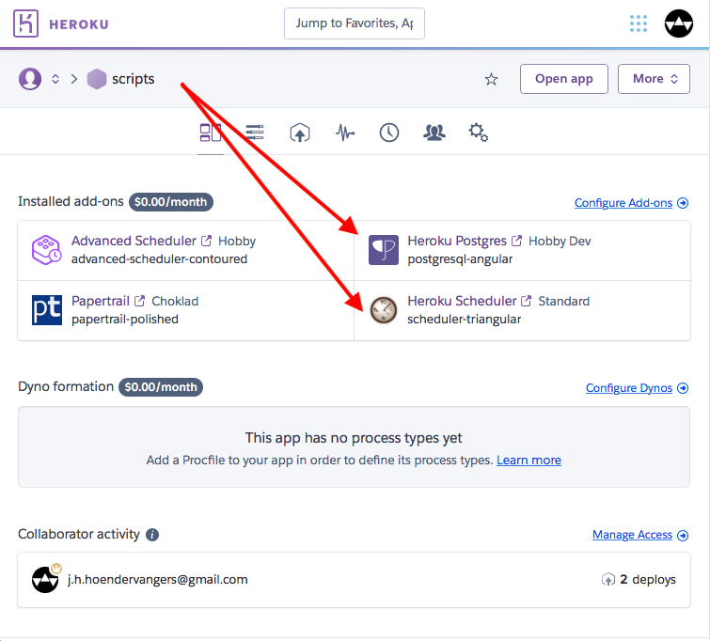Click external link icon beside Papertrail
Viewport: 710px width, 641px height.
139,301
